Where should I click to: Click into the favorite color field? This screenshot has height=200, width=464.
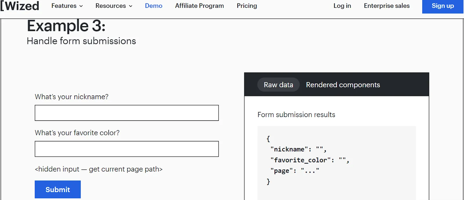pyautogui.click(x=127, y=149)
